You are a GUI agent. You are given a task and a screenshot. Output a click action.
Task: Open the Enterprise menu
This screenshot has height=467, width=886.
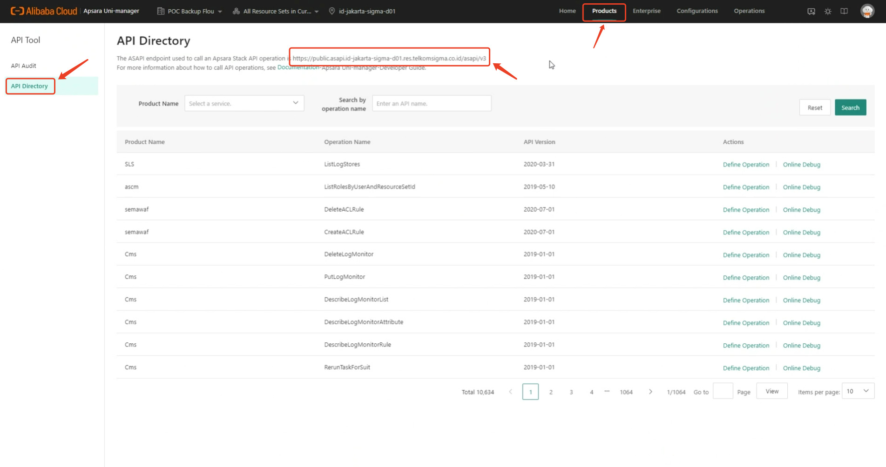[x=647, y=11]
